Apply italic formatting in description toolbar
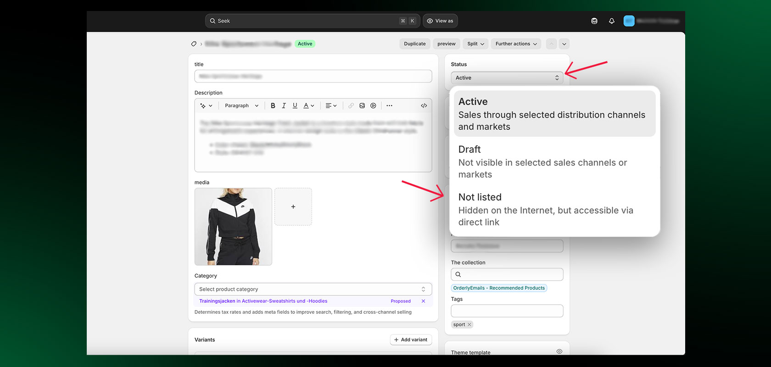771x367 pixels. point(284,106)
